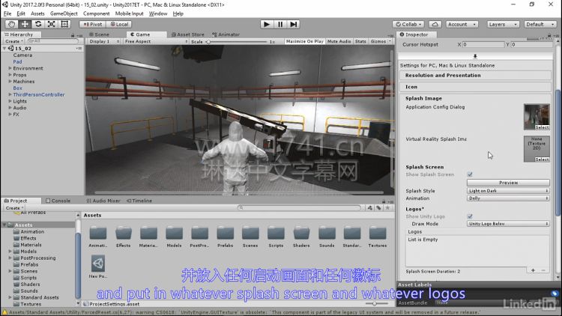The width and height of the screenshot is (562, 316).
Task: Switch to the Scene tab
Action: pos(100,34)
